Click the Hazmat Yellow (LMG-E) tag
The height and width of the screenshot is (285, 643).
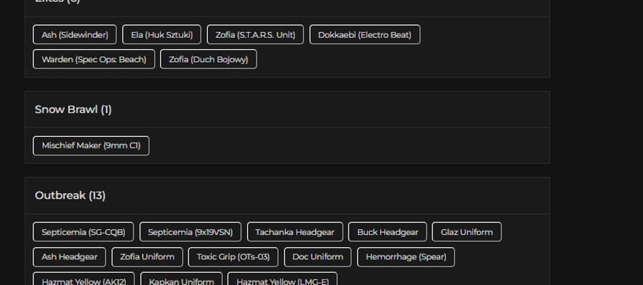[282, 280]
